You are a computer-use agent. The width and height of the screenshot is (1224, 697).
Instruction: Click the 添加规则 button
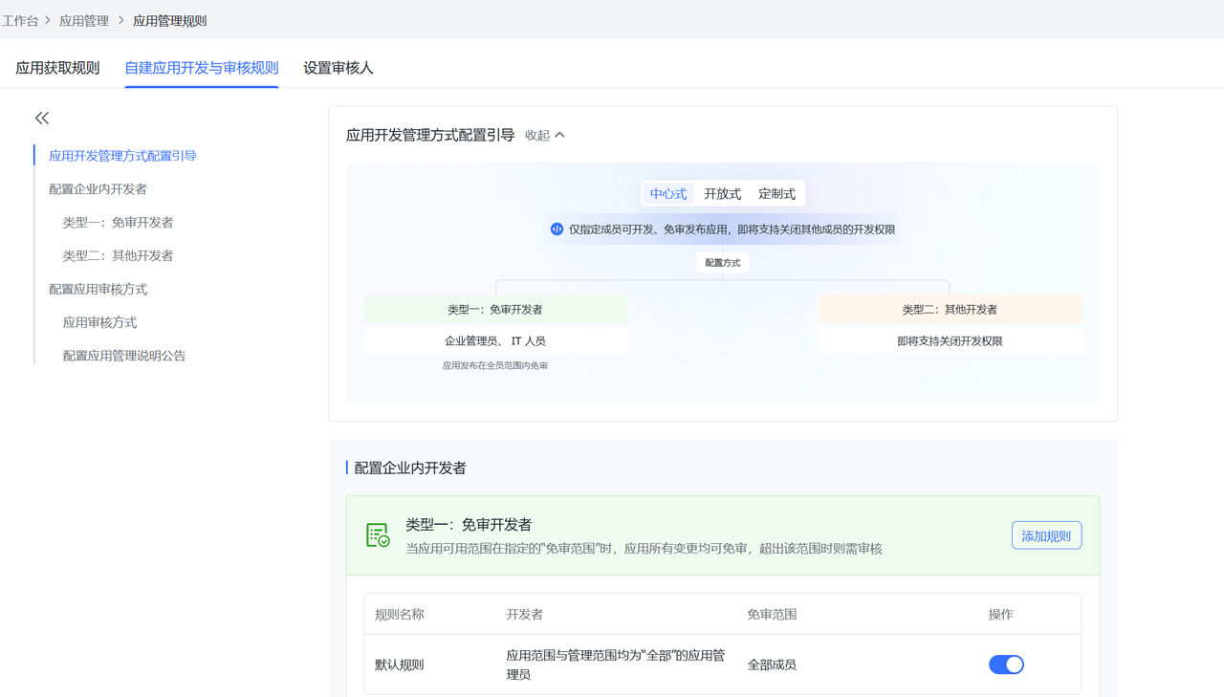click(1046, 535)
